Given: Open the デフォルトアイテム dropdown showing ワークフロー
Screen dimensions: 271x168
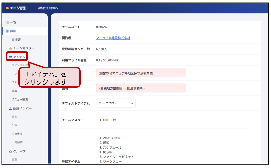Looking at the screenshot, I should coord(116,103).
